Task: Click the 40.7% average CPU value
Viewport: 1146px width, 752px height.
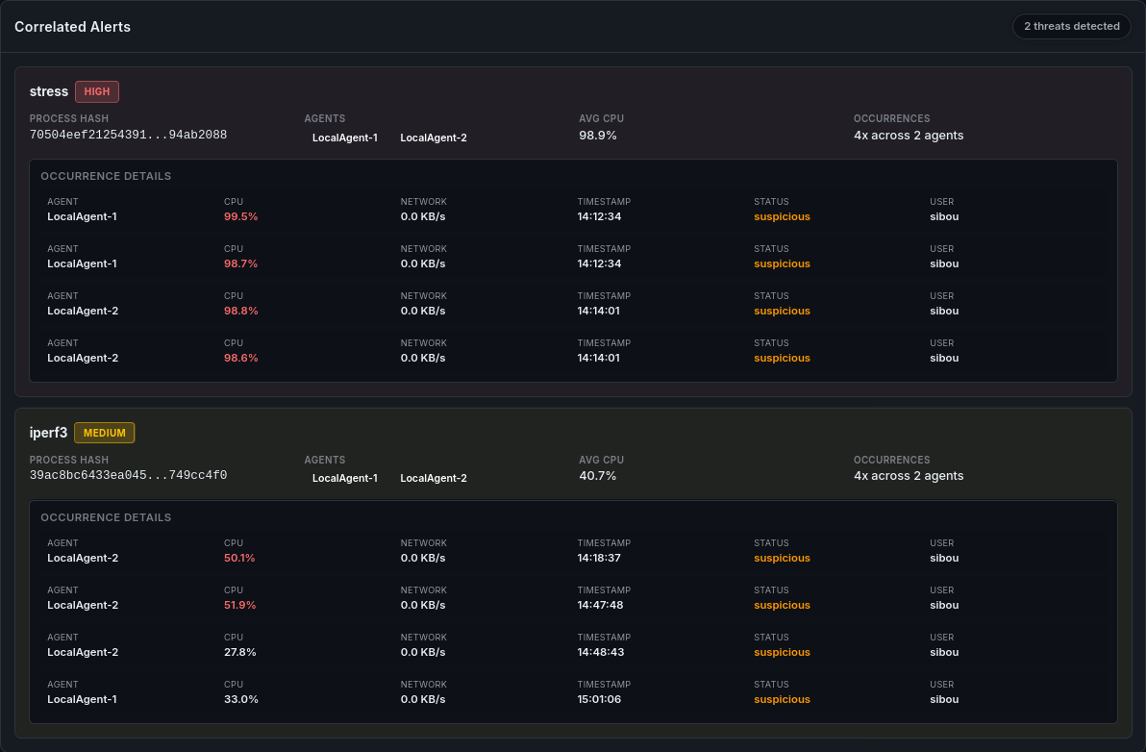Action: point(597,476)
